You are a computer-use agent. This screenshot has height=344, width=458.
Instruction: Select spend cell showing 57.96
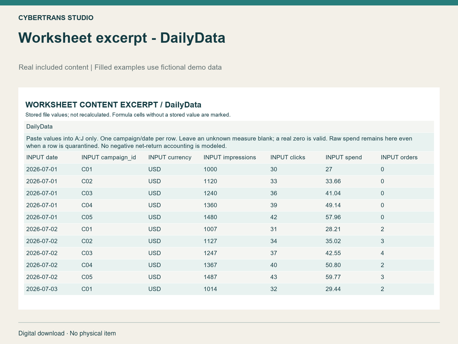333,217
